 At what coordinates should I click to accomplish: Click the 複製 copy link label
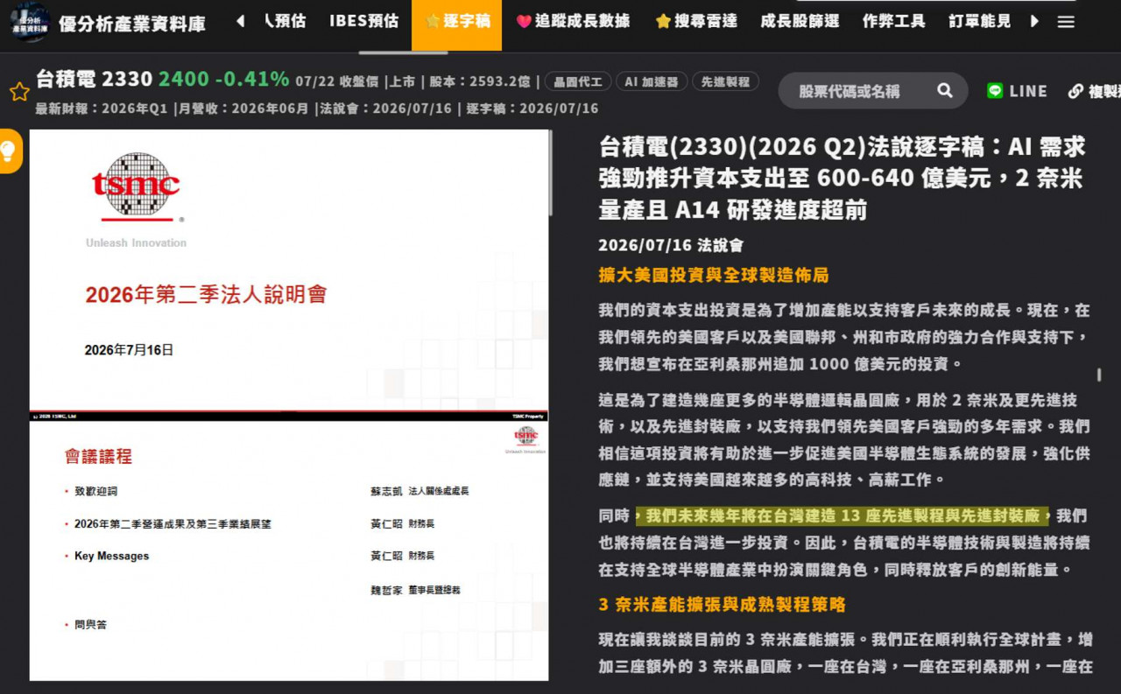click(x=1104, y=91)
